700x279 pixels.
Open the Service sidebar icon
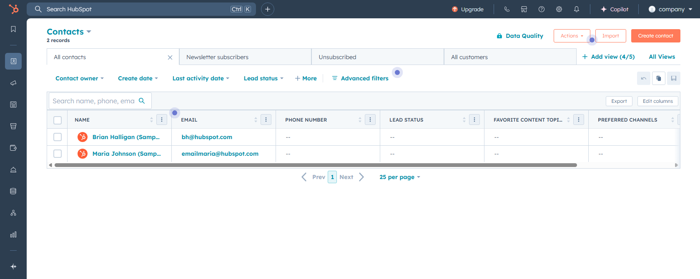(13, 169)
